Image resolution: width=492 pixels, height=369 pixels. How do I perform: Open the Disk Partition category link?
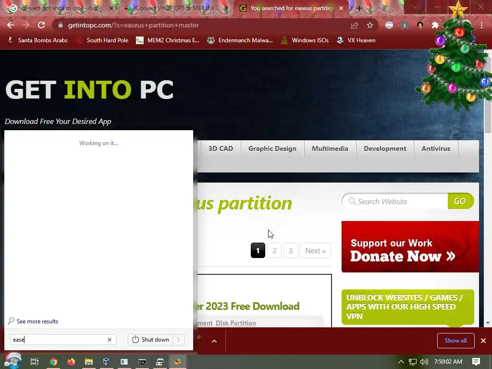click(235, 323)
